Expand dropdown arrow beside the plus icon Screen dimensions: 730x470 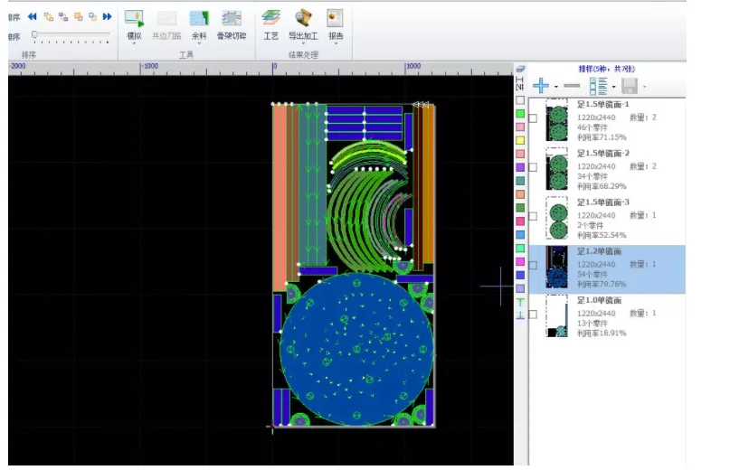pyautogui.click(x=556, y=87)
